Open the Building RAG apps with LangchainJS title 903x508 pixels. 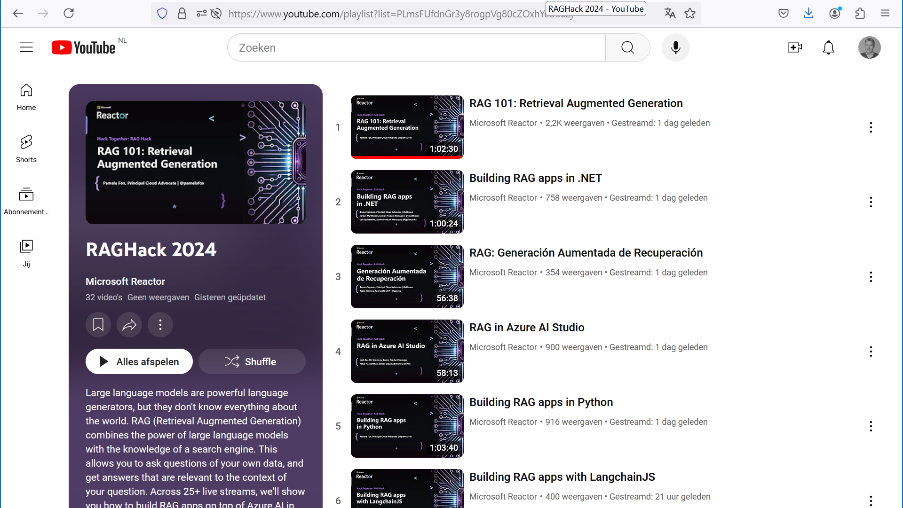pos(562,477)
